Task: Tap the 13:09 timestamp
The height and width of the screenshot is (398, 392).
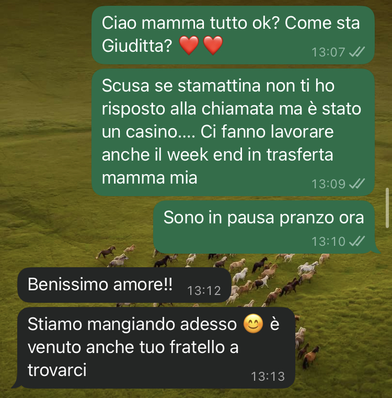Action: [x=328, y=184]
